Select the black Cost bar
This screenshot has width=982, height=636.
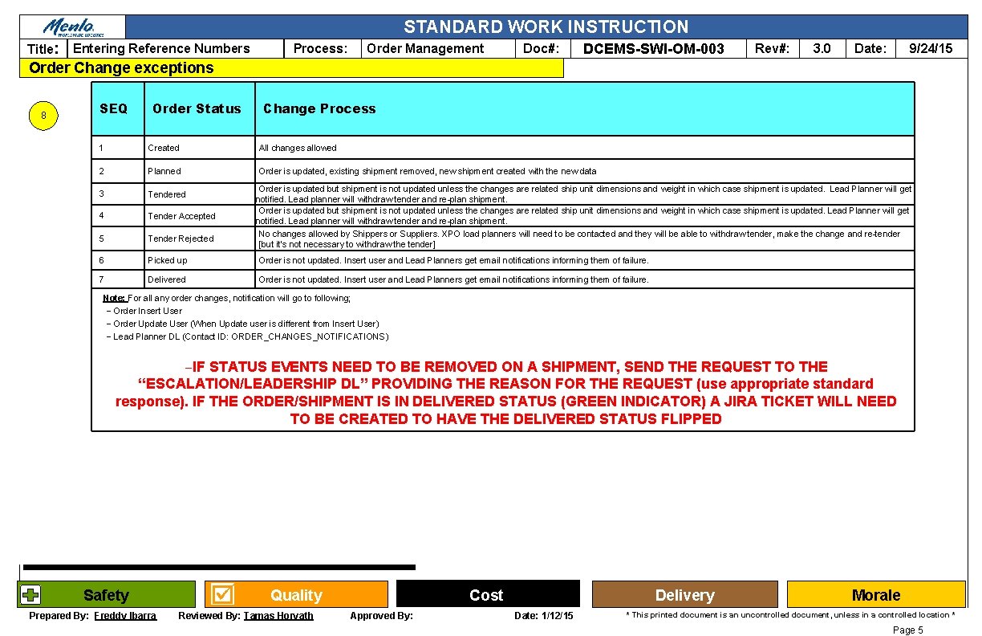pos(487,594)
